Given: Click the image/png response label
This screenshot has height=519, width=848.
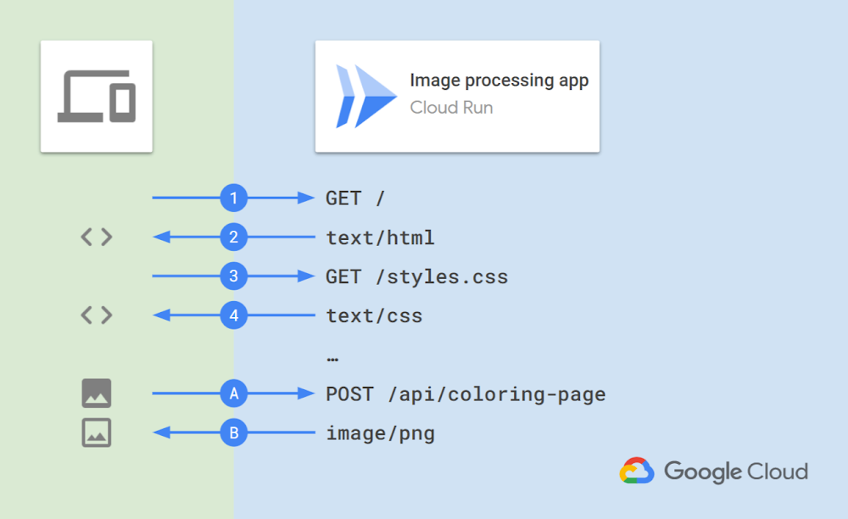Looking at the screenshot, I should [379, 432].
